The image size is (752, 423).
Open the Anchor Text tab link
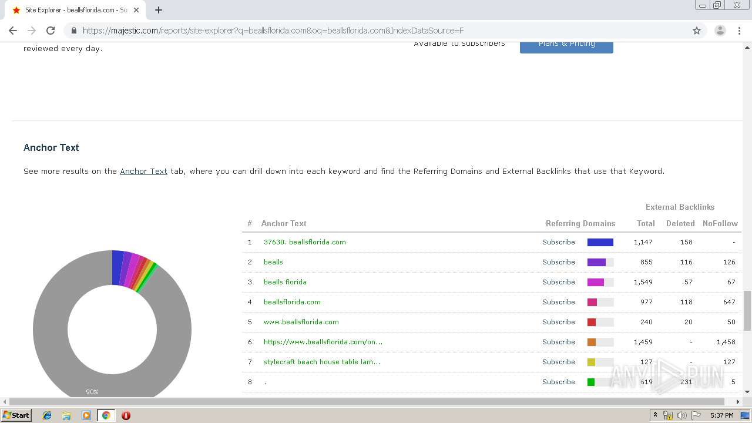click(143, 172)
